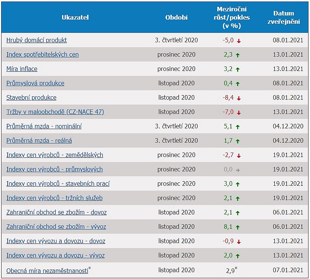This screenshot has width=310, height=279.
Task: Click green up arrow next to Míra inflace 3,2
Action: (x=238, y=69)
